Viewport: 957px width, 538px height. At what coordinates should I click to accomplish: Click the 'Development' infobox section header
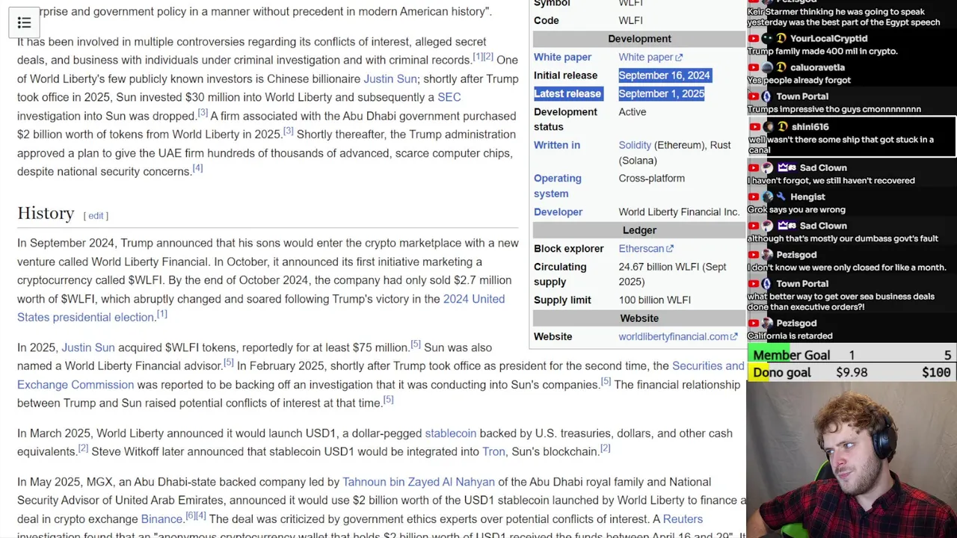tap(639, 39)
